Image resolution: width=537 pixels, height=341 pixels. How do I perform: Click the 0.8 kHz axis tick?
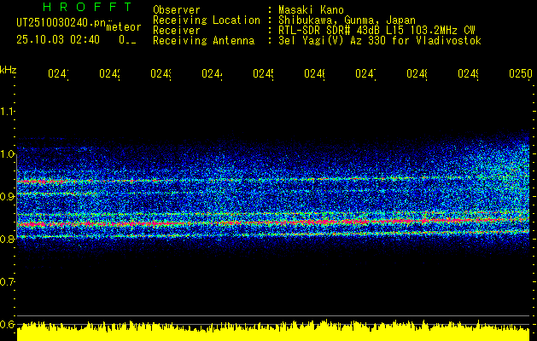click(9, 240)
